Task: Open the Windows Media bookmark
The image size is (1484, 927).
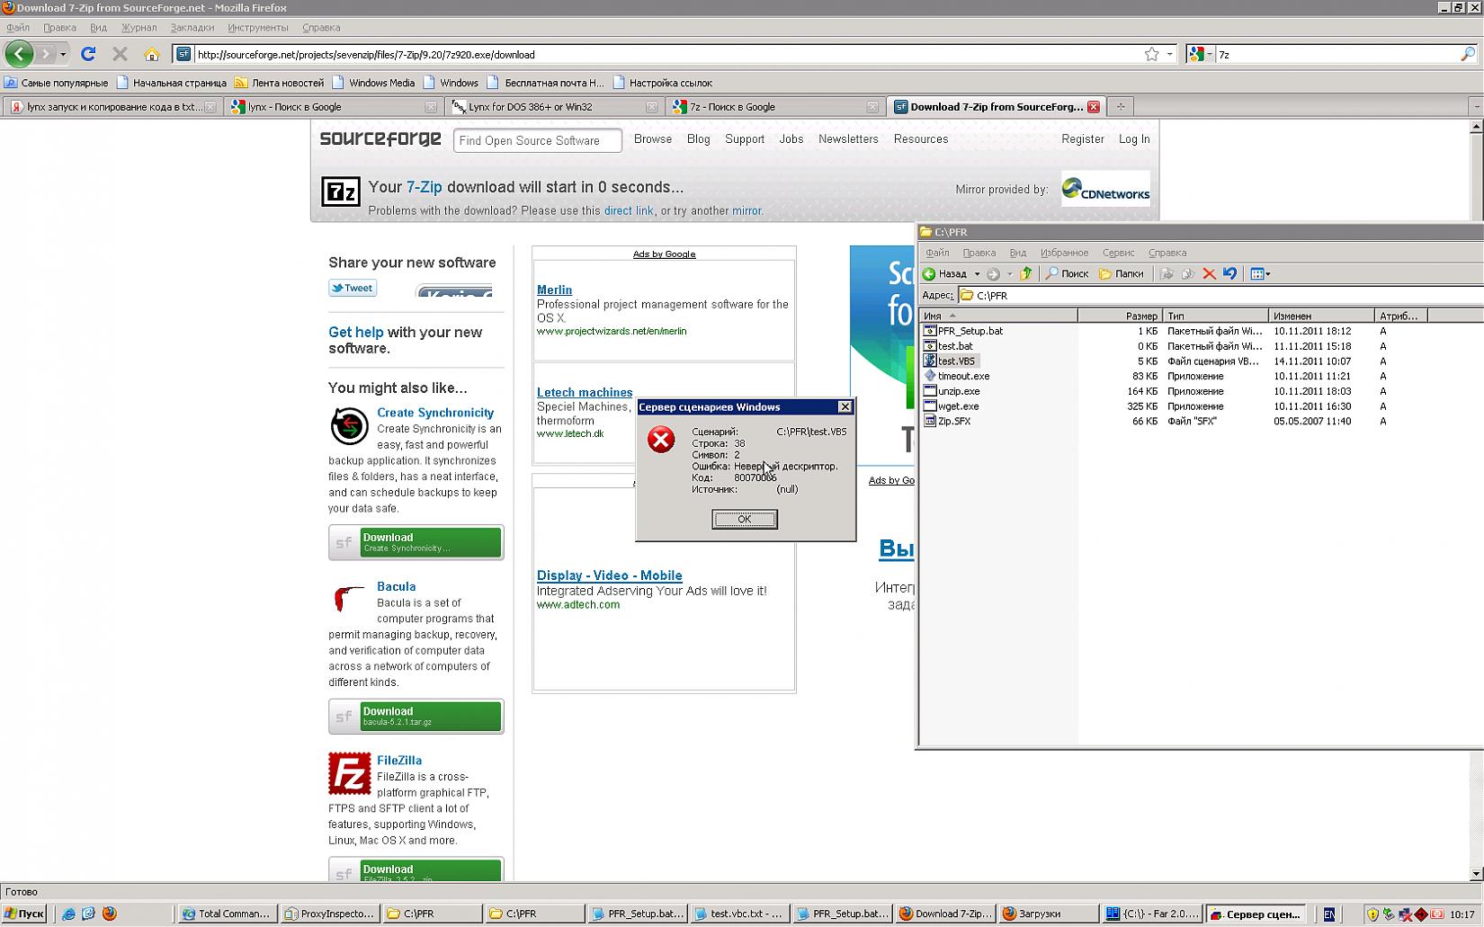Action: (373, 83)
